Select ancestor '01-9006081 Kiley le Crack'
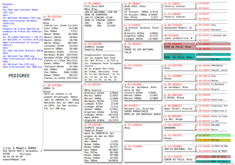235x165 pixels. coord(212,116)
